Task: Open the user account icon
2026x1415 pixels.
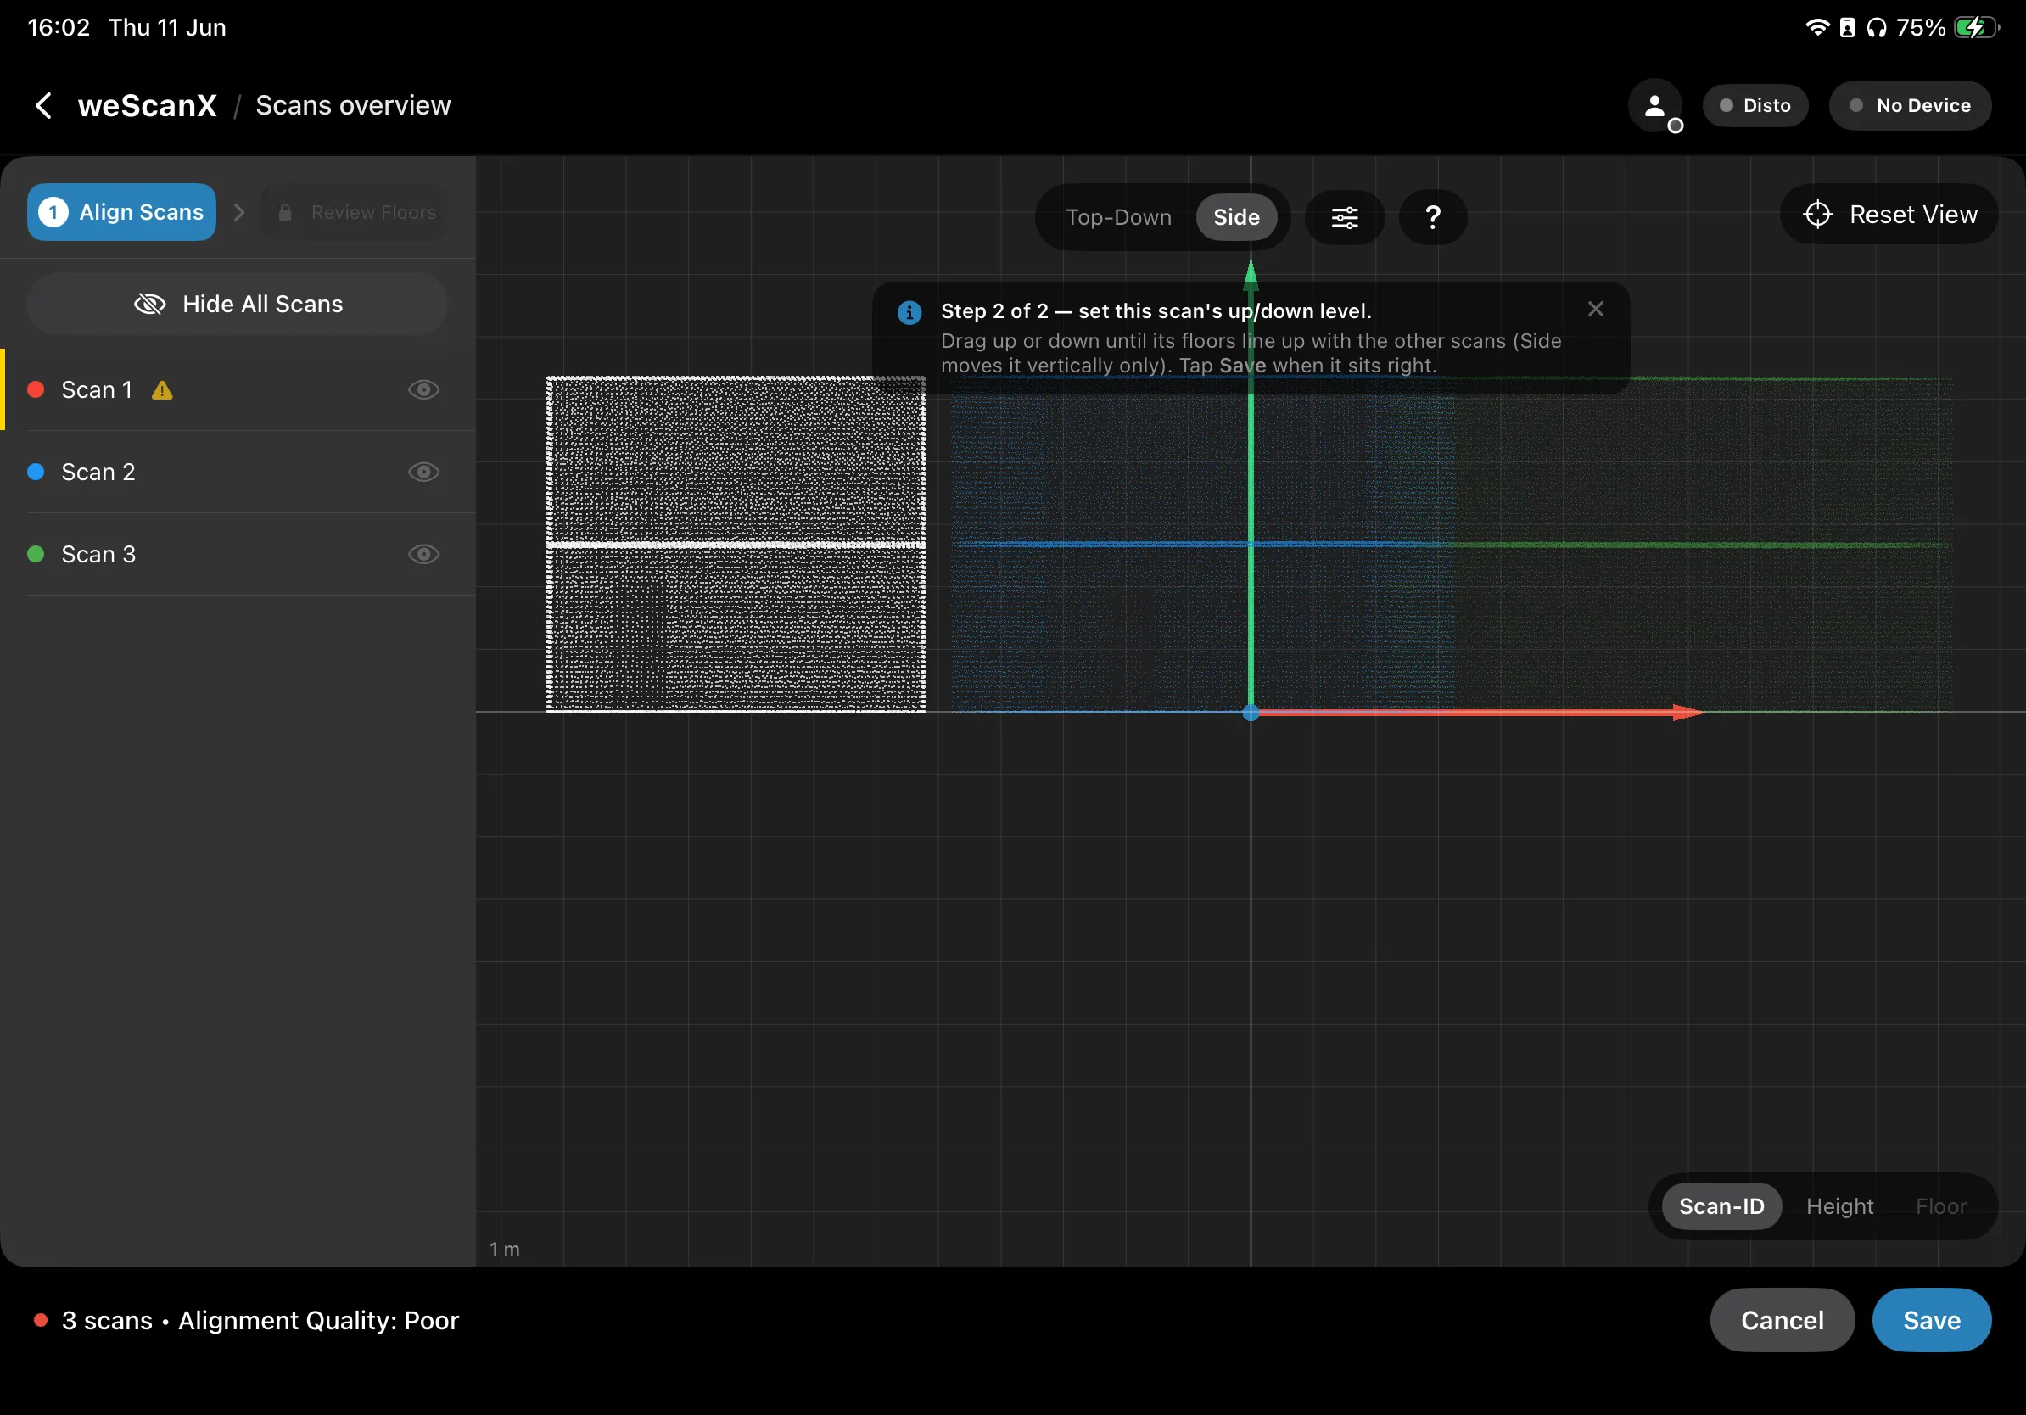Action: (1654, 106)
